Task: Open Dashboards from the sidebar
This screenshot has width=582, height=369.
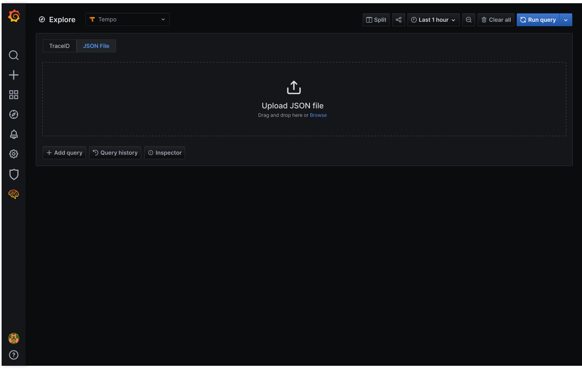Action: coord(14,95)
